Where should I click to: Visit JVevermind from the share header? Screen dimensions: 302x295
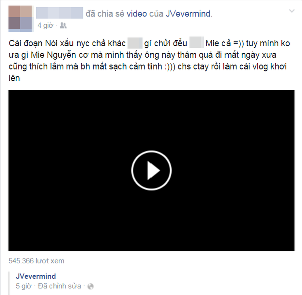189,14
